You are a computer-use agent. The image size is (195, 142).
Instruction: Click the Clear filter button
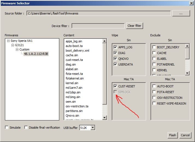pos(134,26)
